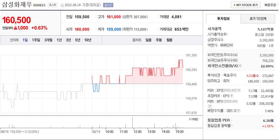The width and height of the screenshot is (279, 140).
Task: Click 동일업종 등락률 value +1.55%
Action: click(268, 126)
